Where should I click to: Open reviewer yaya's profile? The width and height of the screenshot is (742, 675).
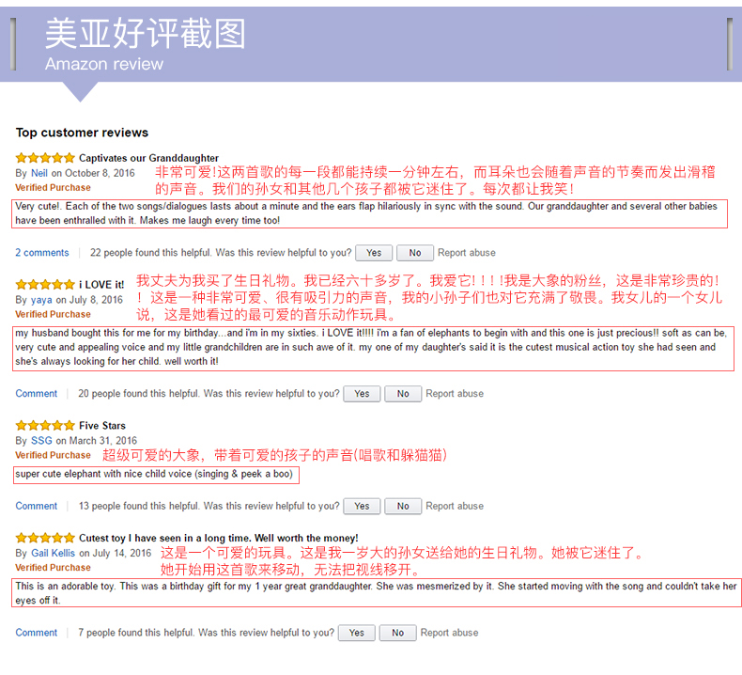coord(41,300)
